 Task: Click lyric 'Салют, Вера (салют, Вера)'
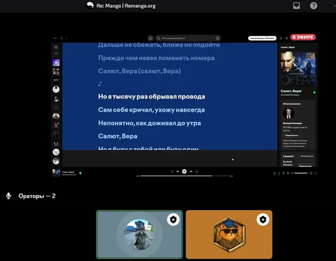point(139,71)
